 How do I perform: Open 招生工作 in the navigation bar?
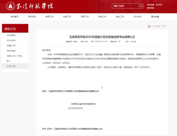click(x=102, y=17)
